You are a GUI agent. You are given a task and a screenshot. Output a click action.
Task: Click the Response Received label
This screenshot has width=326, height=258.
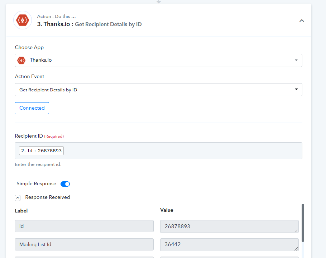coord(48,197)
